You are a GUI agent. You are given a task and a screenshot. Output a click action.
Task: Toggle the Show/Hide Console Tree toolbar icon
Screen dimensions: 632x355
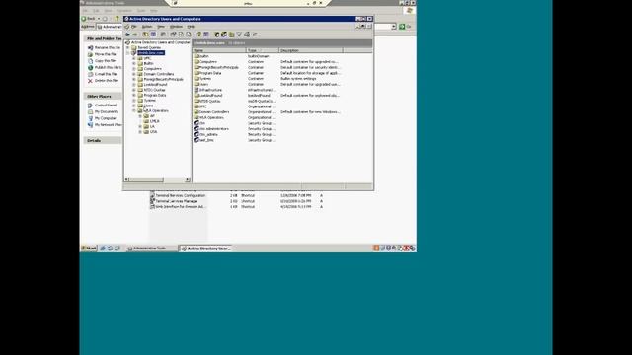[153, 35]
